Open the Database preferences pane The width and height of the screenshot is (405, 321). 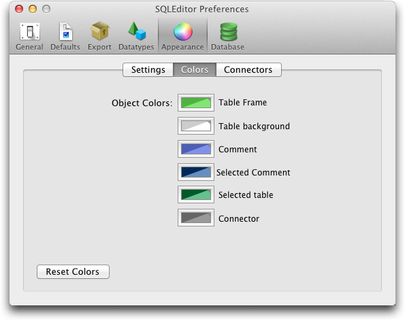[x=227, y=36]
